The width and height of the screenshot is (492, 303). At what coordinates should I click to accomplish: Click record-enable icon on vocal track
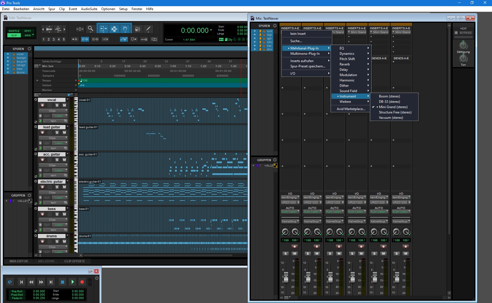point(42,105)
